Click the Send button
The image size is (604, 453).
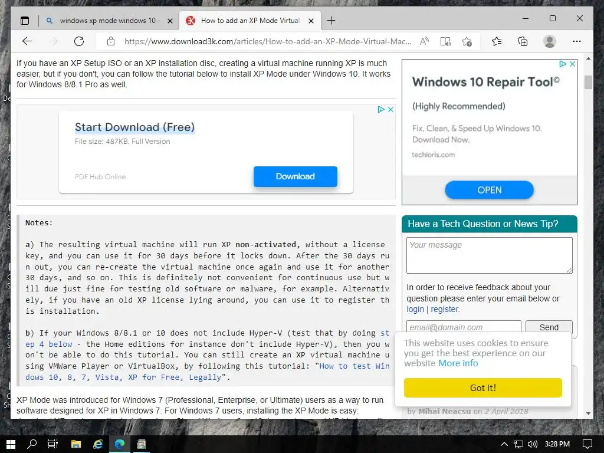[x=549, y=327]
